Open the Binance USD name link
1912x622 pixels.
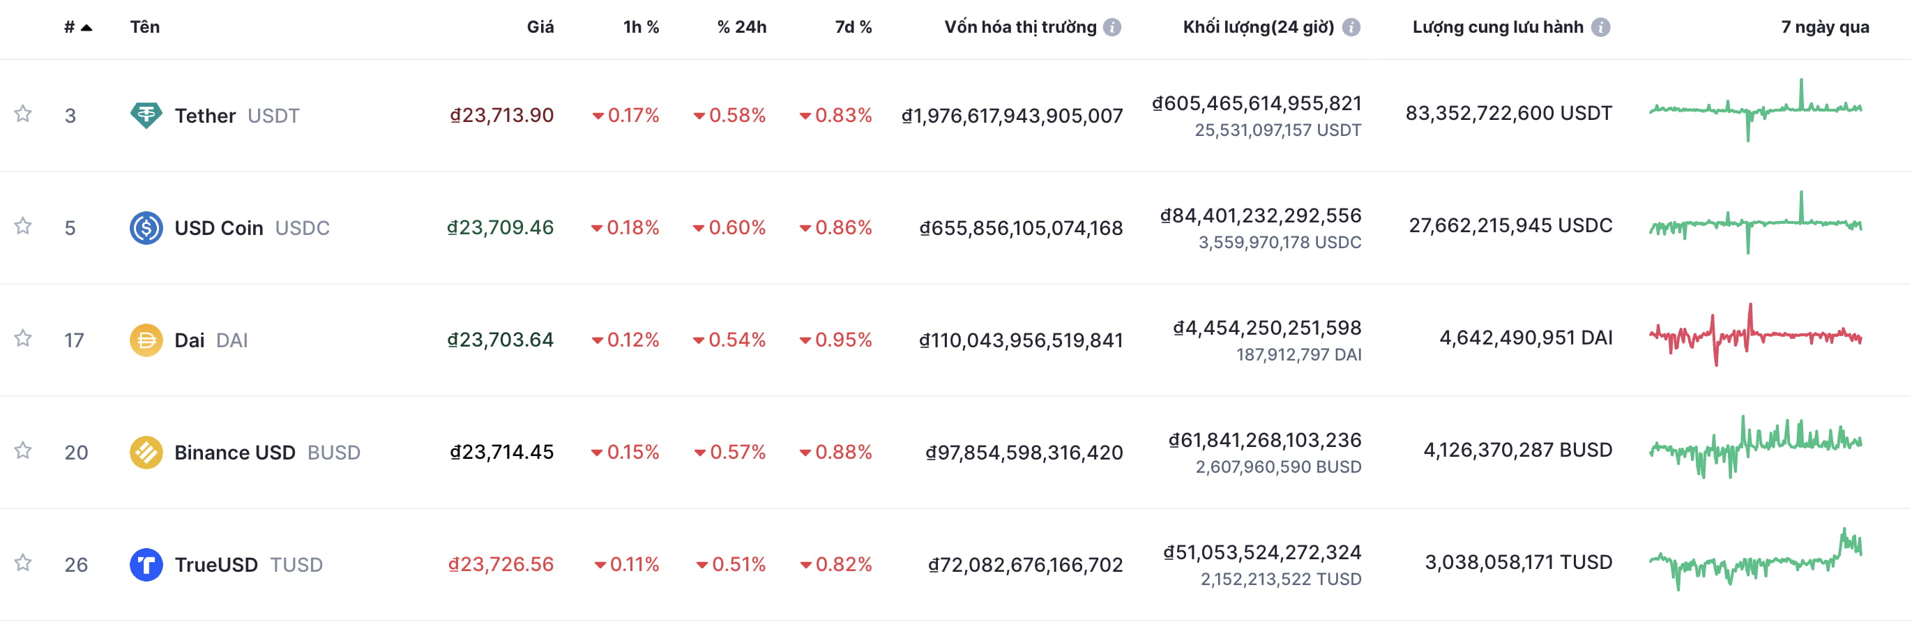point(234,452)
